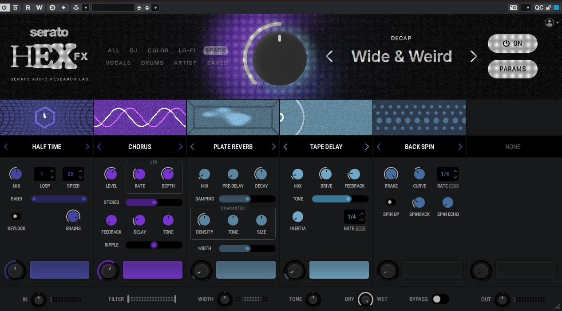562x311 pixels.
Task: Click the OUT gain knob
Action: 502,299
